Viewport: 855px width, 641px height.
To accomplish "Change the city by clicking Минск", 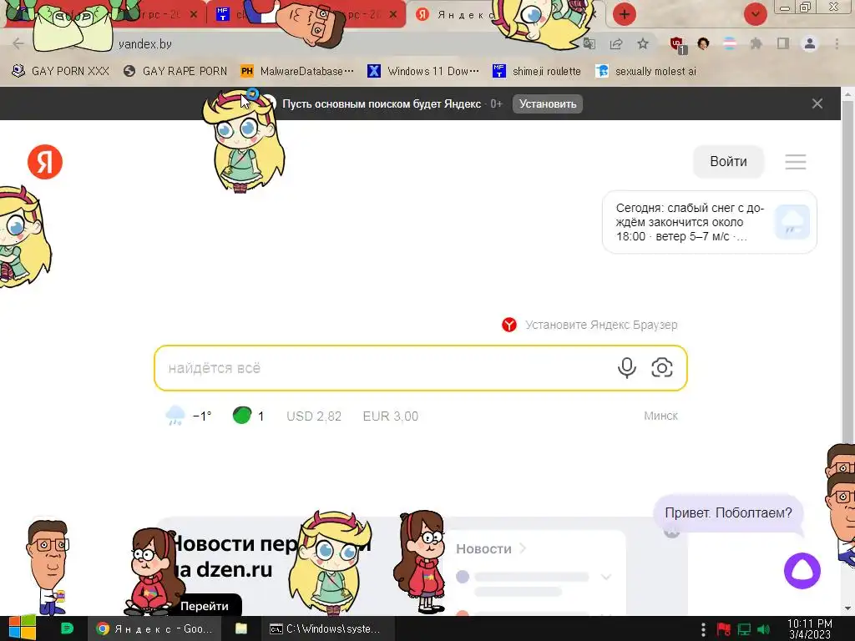I will (660, 416).
